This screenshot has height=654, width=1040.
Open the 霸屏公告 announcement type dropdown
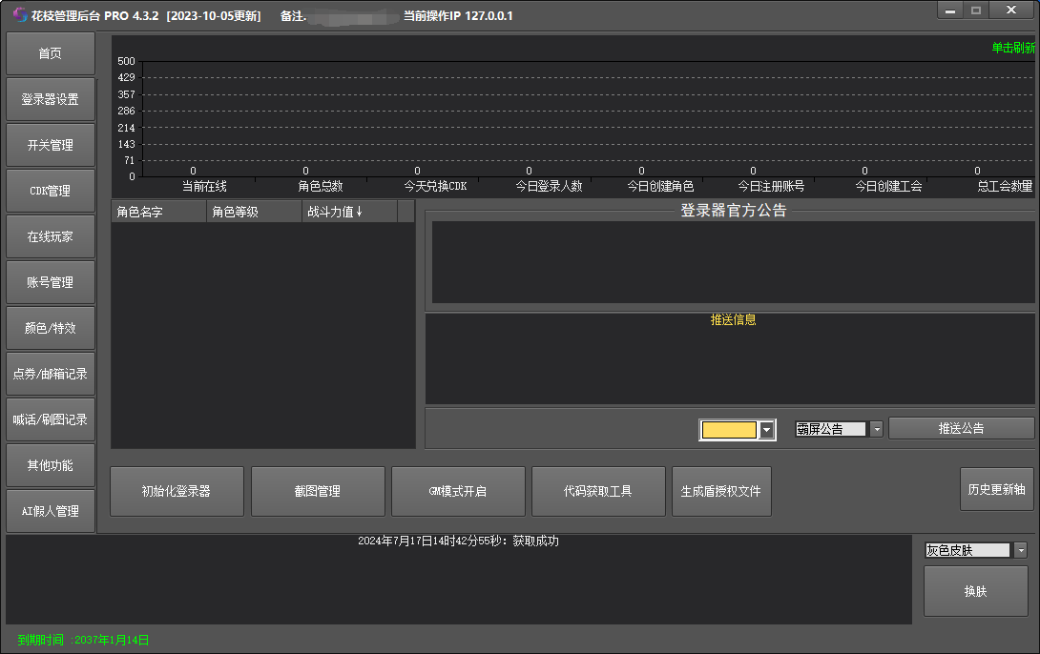pyautogui.click(x=876, y=429)
